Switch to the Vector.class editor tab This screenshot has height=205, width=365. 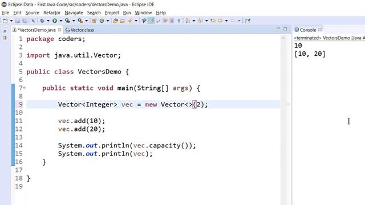pos(80,30)
